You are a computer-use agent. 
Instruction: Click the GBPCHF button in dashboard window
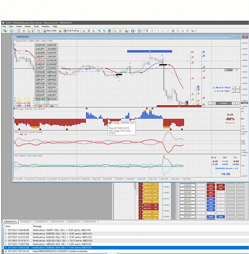coord(187,199)
